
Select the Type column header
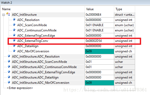pyautogui.click(x=119, y=9)
